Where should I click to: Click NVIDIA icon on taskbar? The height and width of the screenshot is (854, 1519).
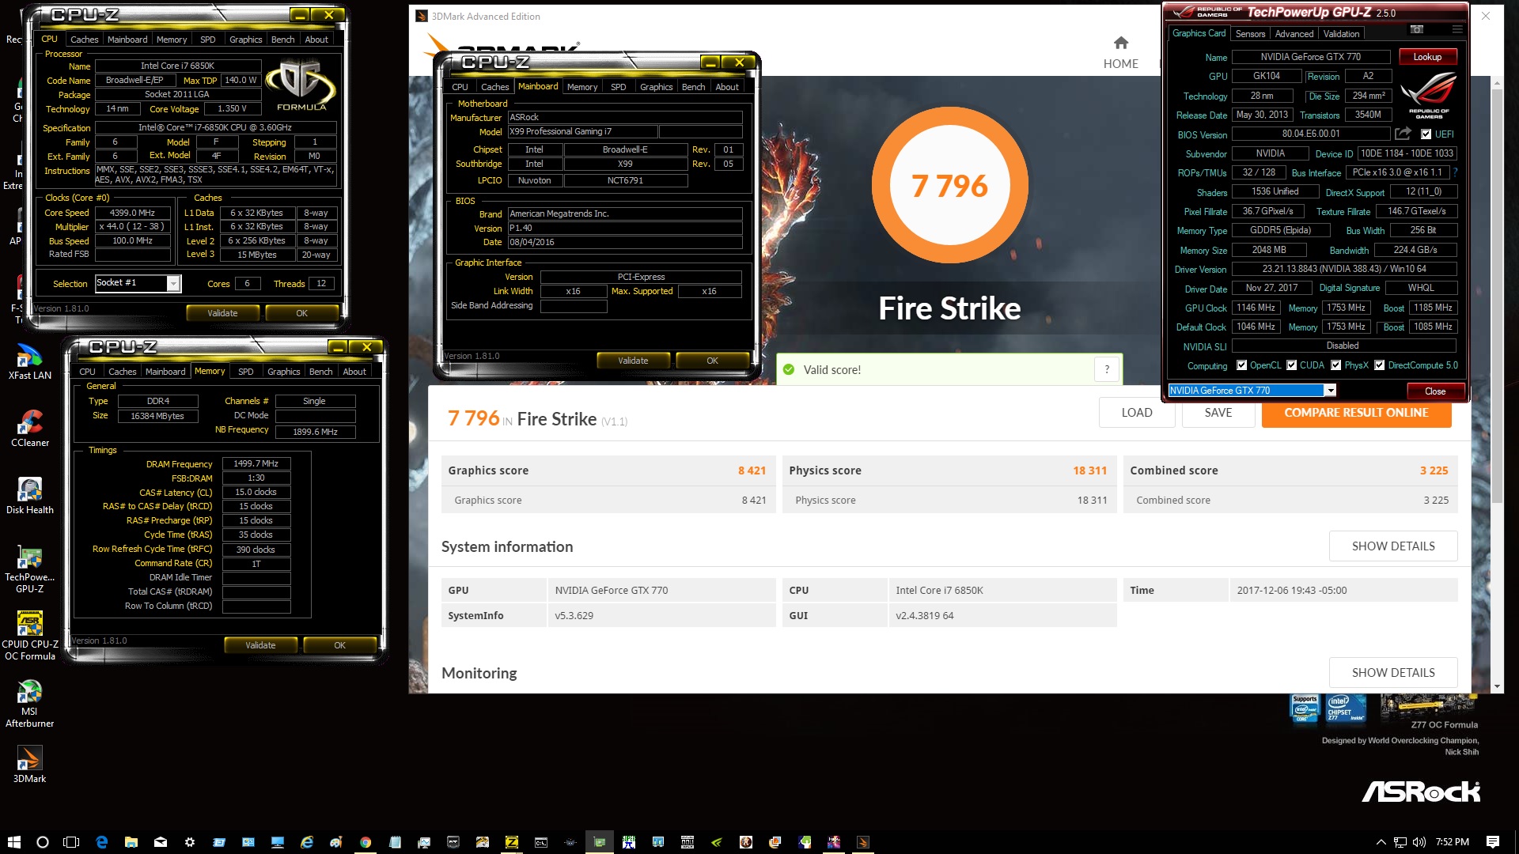click(717, 842)
